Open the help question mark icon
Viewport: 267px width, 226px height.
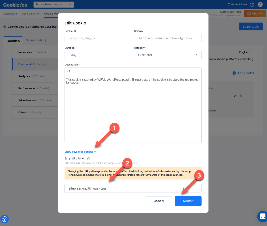252,5
